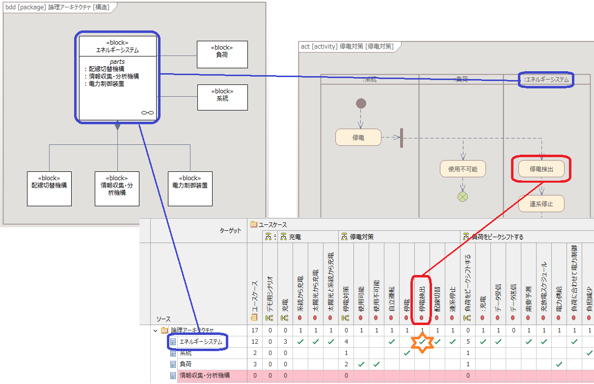Click the checkmark for 負荷 and 電力供給
The width and height of the screenshot is (594, 384).
pyautogui.click(x=559, y=364)
